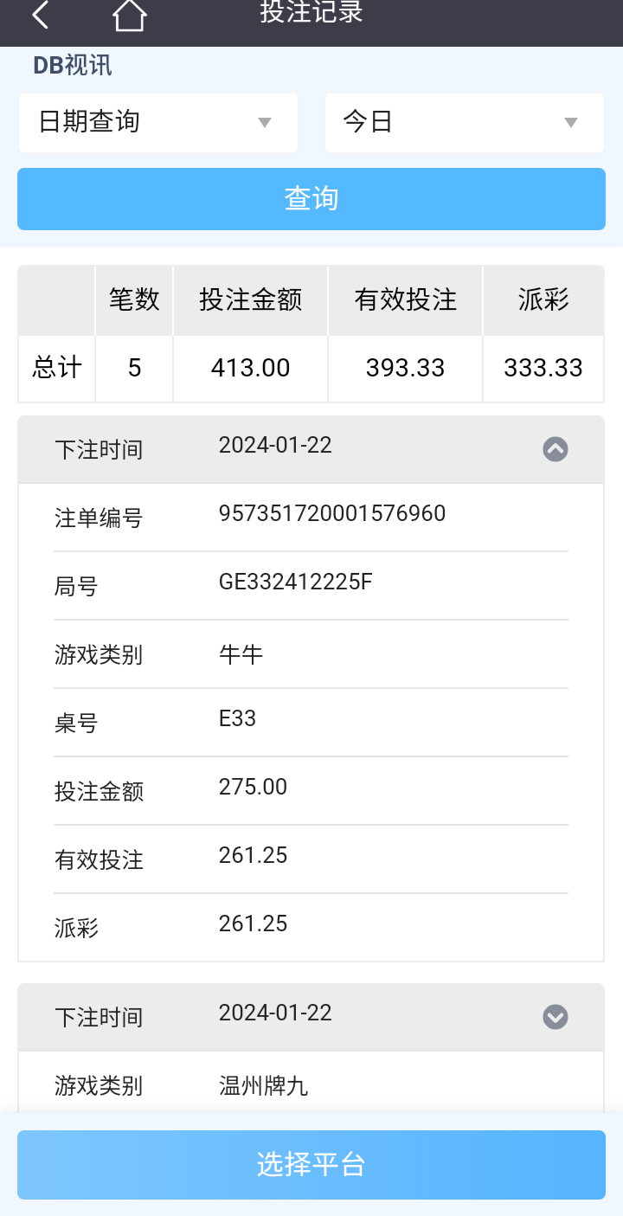Tap the 选择平台 button
The width and height of the screenshot is (623, 1216).
click(x=311, y=1164)
